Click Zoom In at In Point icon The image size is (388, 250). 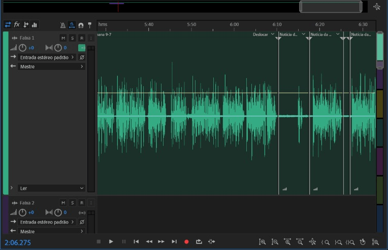coord(325,242)
